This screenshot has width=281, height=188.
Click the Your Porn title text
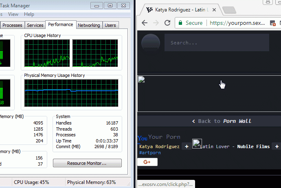click(164, 137)
